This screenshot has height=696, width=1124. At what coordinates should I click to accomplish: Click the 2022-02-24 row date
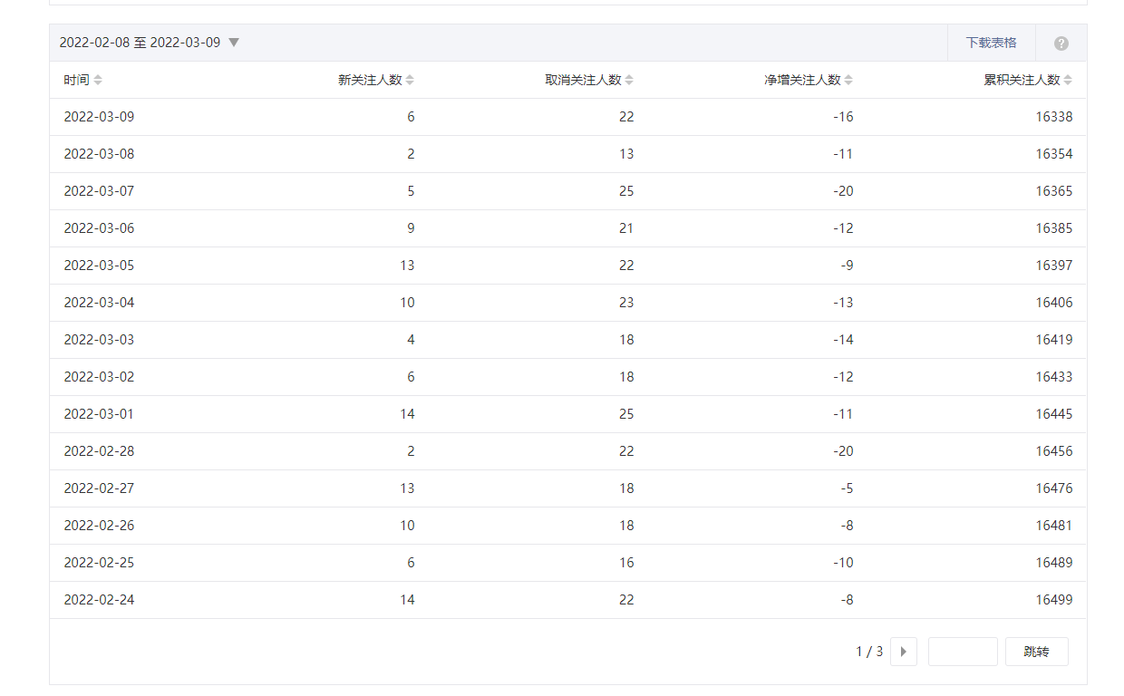coord(99,600)
